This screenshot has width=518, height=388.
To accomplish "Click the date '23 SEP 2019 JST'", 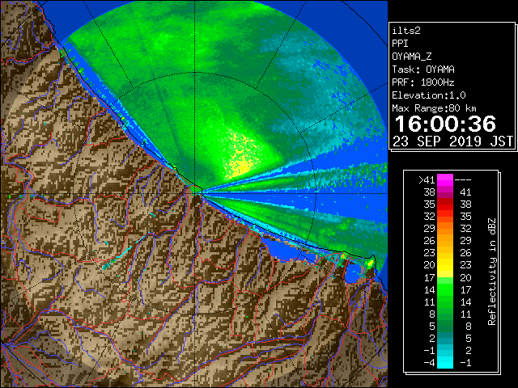I will 452,141.
